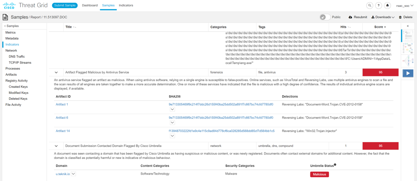The width and height of the screenshot is (417, 181).
Task: Resubmit the sample via cloud icon
Action: pyautogui.click(x=350, y=18)
